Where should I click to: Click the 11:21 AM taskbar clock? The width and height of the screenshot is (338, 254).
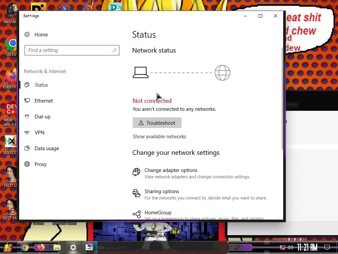pyautogui.click(x=307, y=247)
